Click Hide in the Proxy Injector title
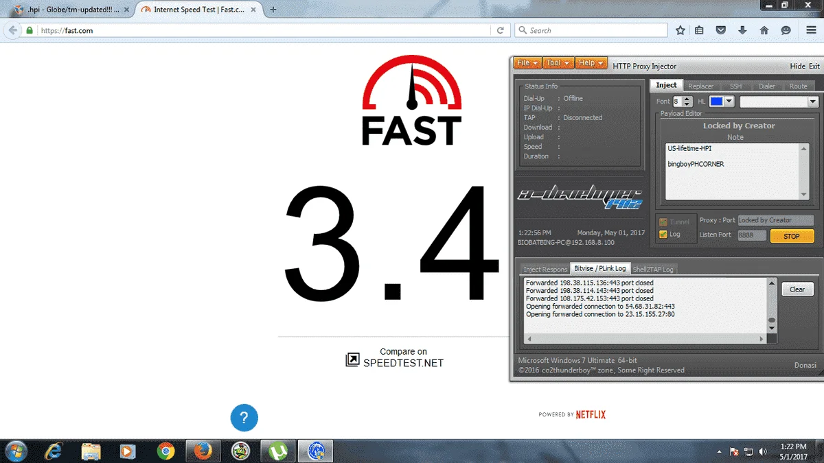824x463 pixels. click(x=797, y=67)
